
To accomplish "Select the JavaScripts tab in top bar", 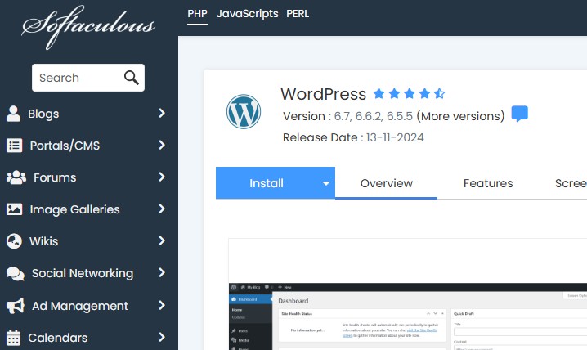I will pos(247,14).
